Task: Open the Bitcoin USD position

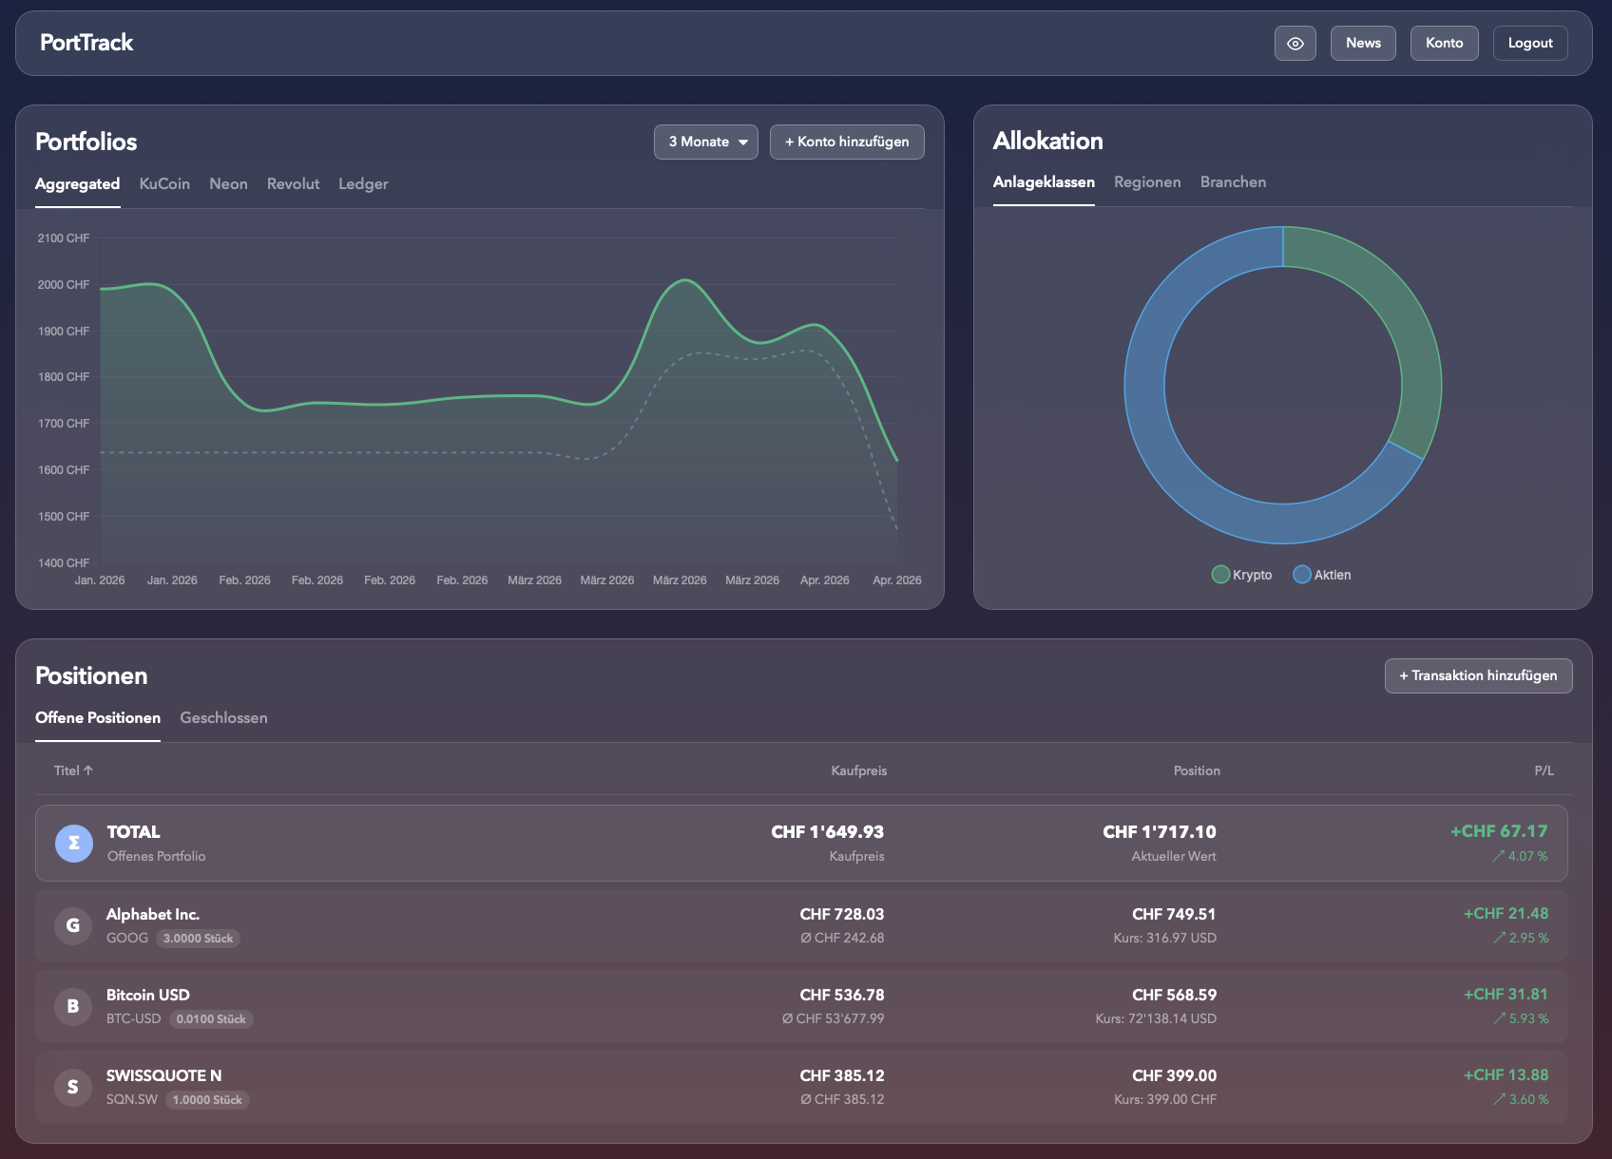Action: pos(801,1007)
